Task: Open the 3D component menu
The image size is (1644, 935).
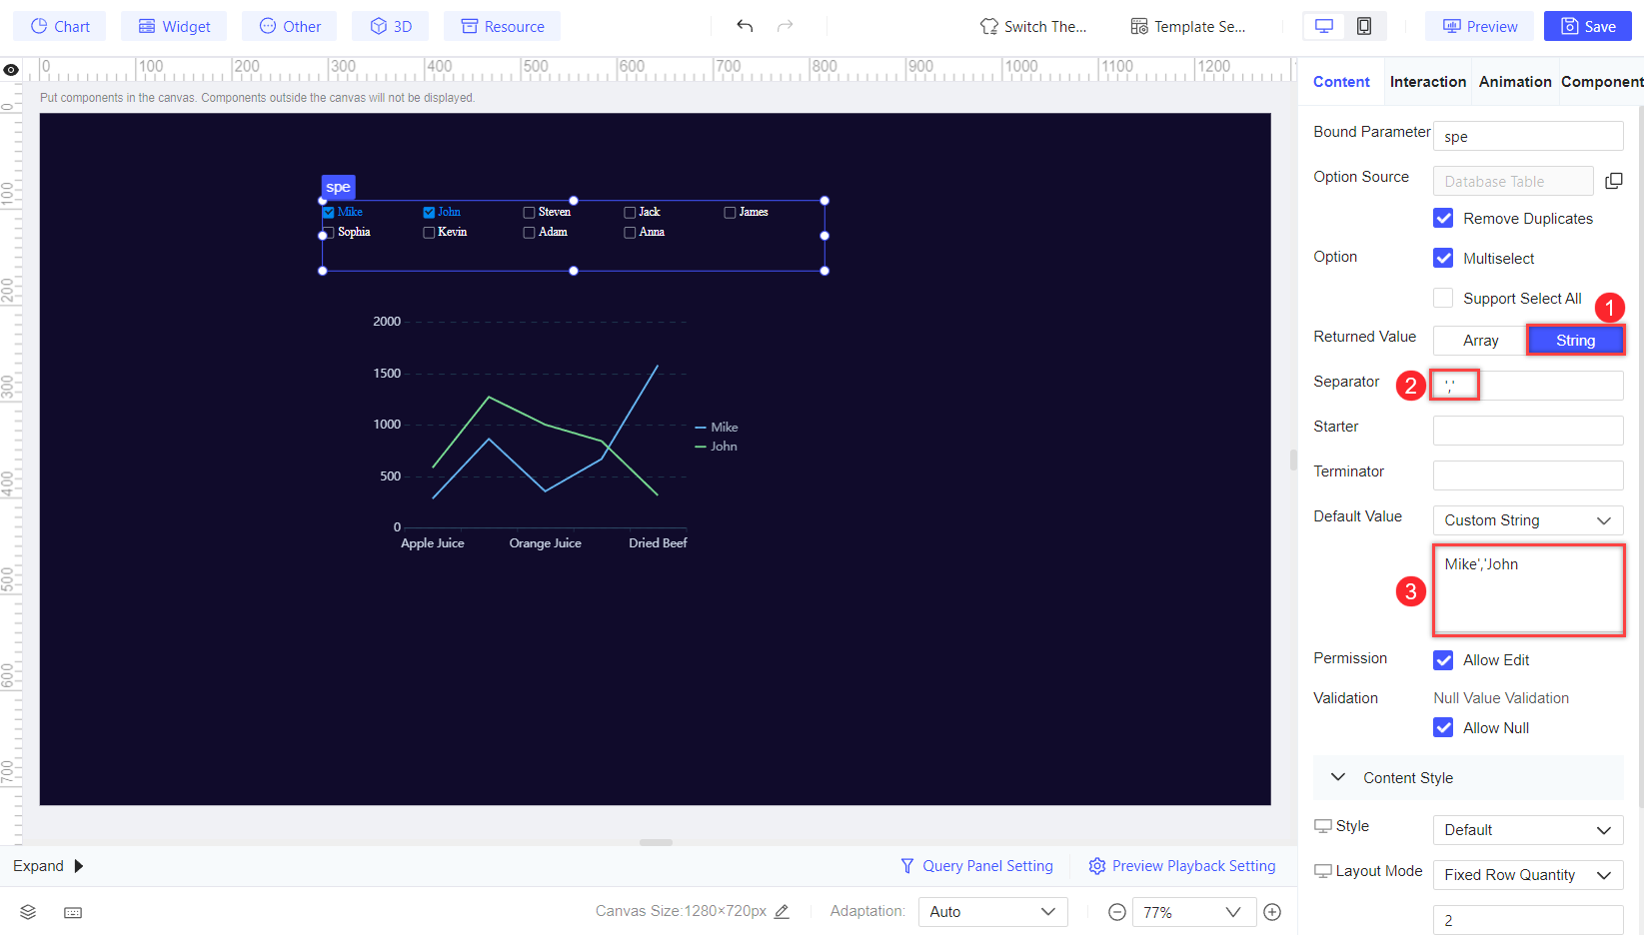Action: pyautogui.click(x=391, y=26)
